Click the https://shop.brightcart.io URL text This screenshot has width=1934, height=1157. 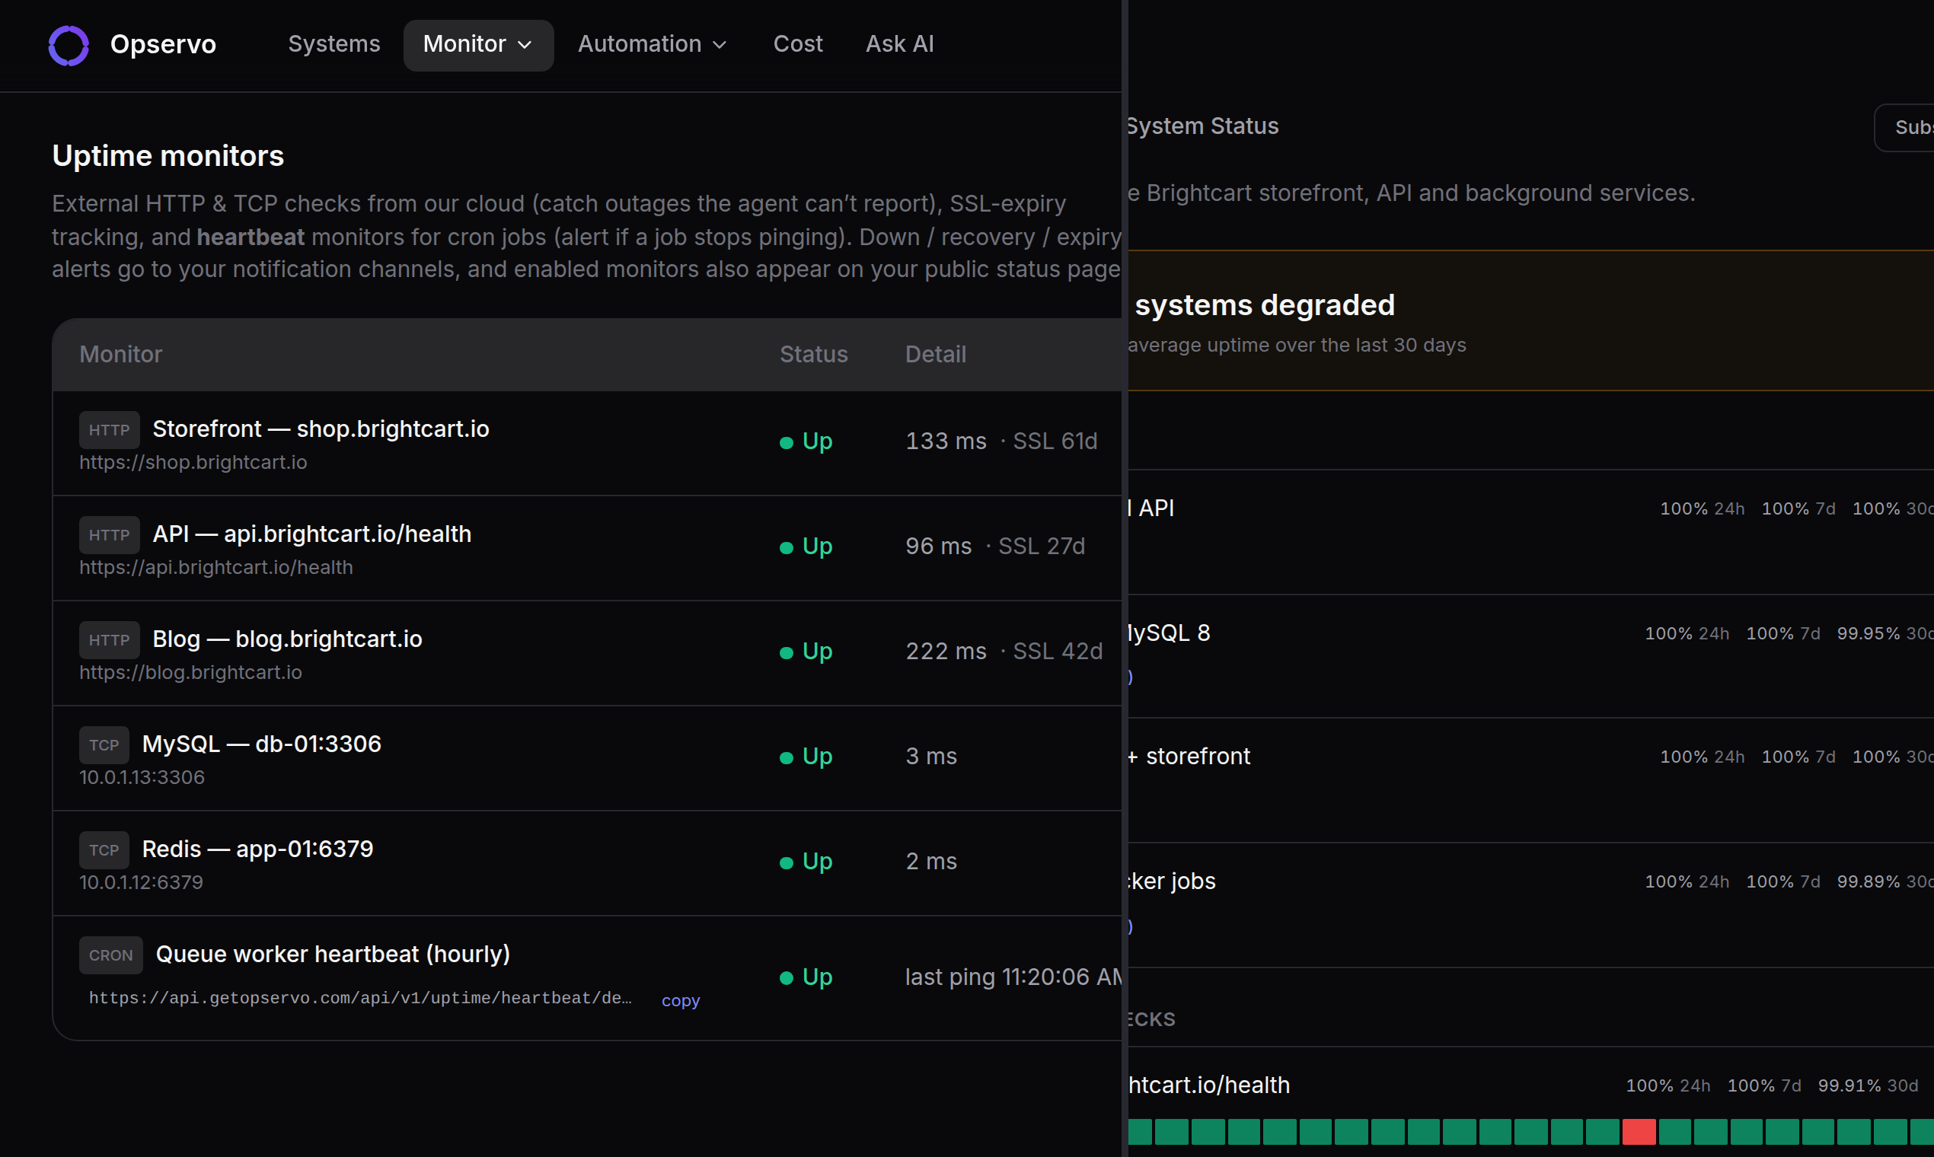click(193, 462)
